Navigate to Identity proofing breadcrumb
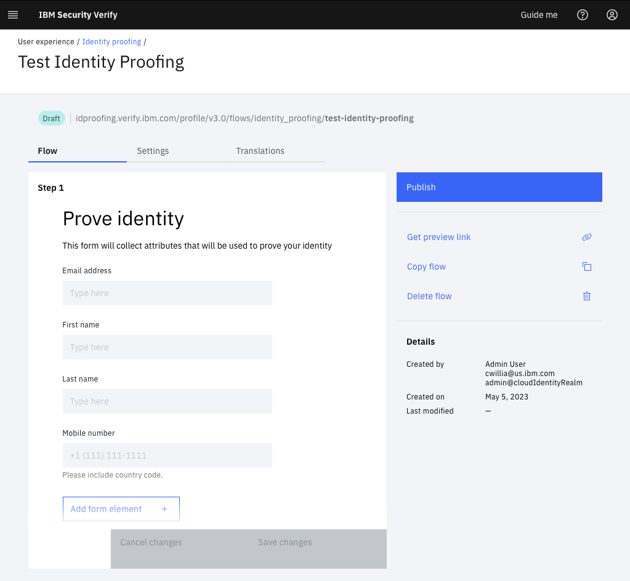The width and height of the screenshot is (630, 581). [111, 41]
